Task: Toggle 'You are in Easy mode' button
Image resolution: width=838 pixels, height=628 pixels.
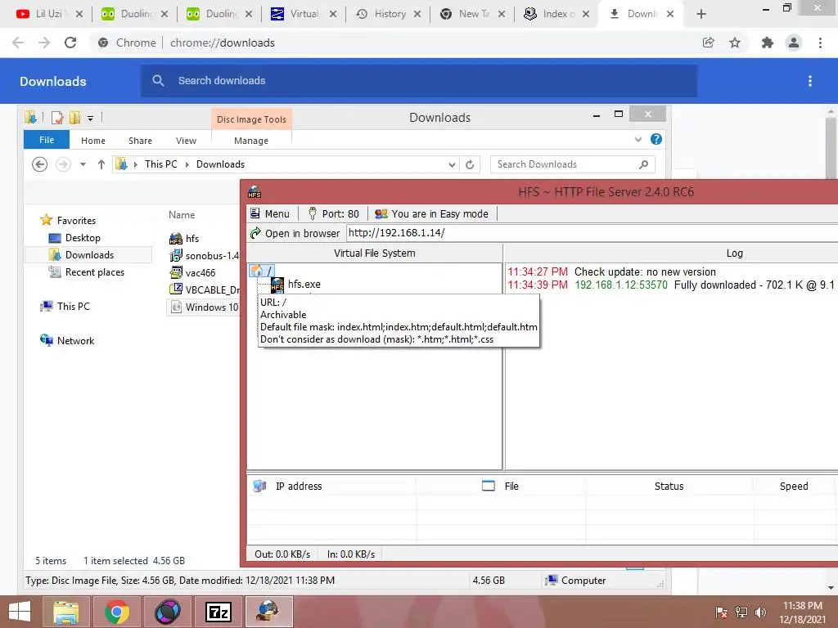Action: (x=431, y=213)
